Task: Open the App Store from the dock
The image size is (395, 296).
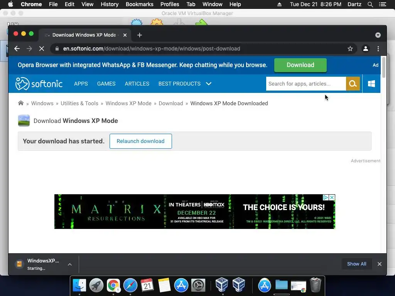Action: point(181,285)
